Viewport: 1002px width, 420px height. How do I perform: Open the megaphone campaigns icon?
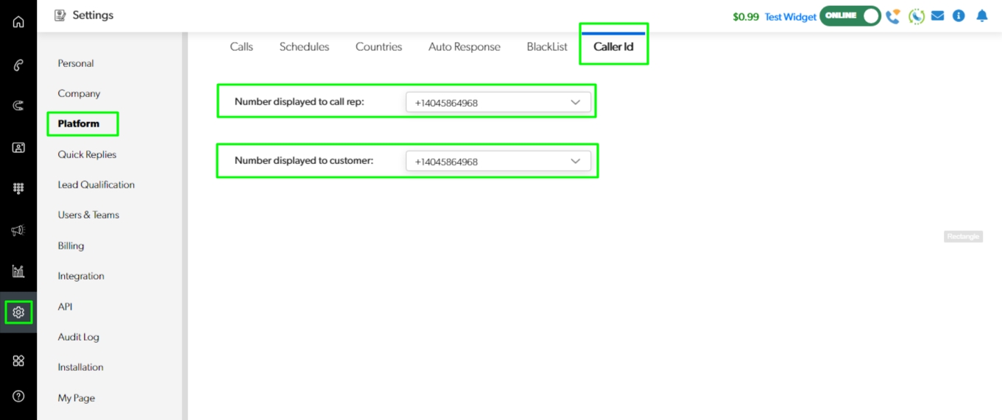click(18, 230)
